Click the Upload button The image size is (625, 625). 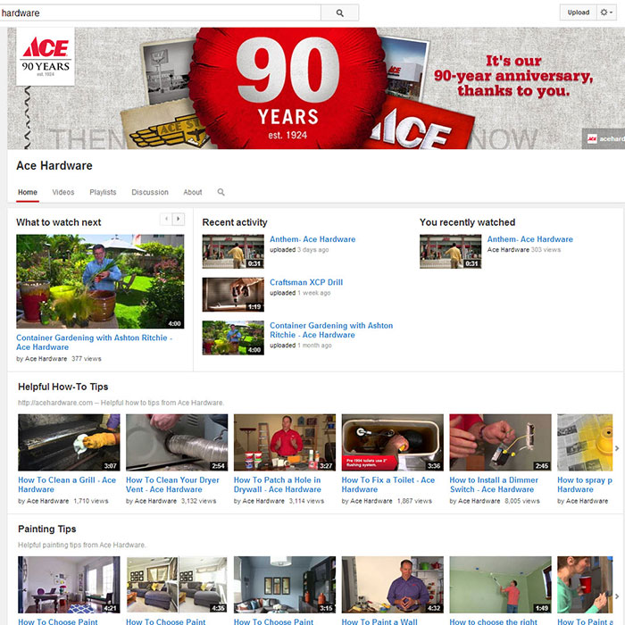tap(578, 12)
